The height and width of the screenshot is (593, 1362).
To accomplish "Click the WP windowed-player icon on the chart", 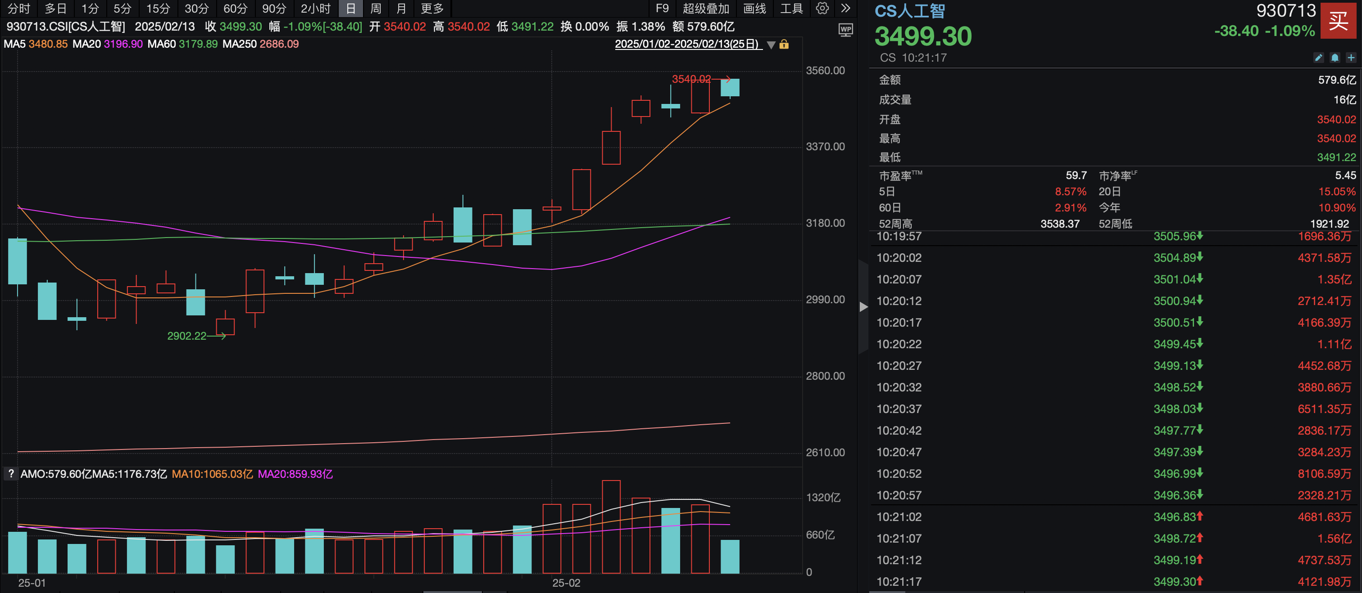I will tap(846, 30).
